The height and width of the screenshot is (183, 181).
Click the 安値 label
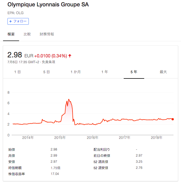pos(12,162)
